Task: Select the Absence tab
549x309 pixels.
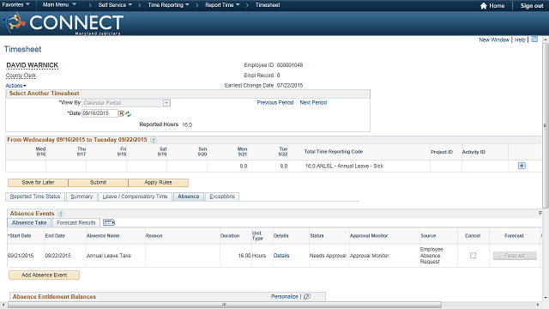Action: point(189,197)
